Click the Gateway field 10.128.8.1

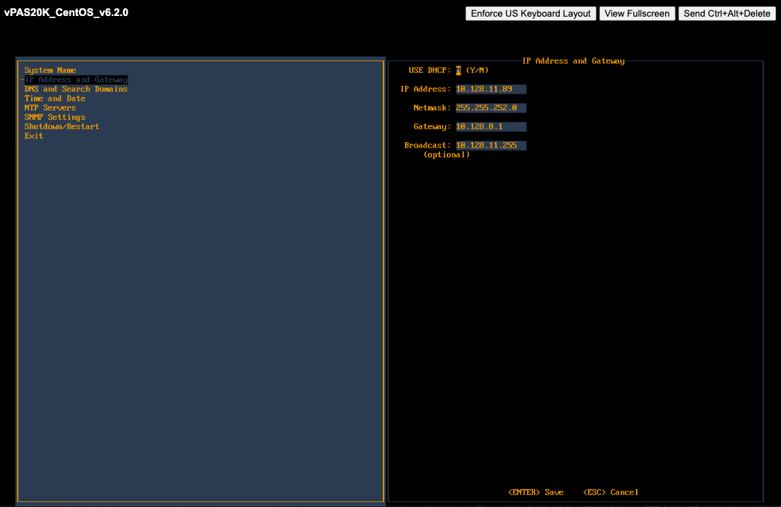pyautogui.click(x=491, y=126)
